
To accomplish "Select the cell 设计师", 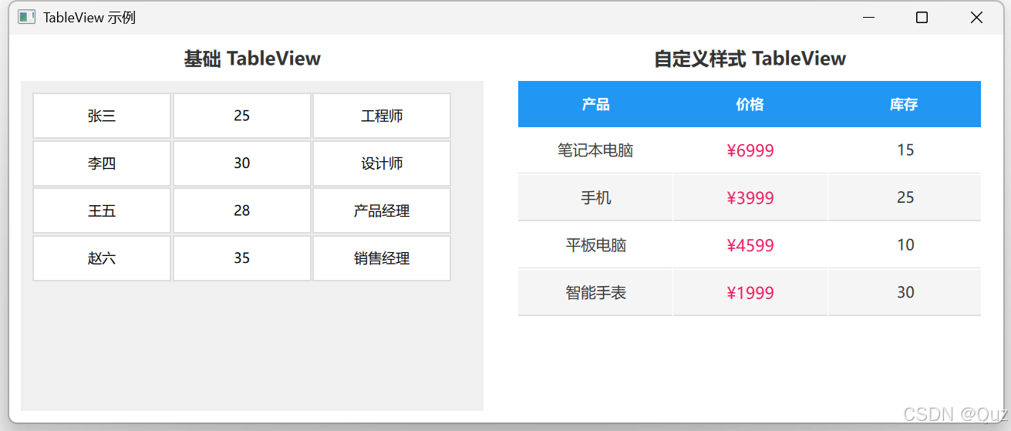I will coord(382,163).
